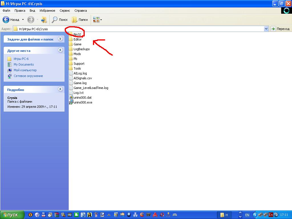The width and height of the screenshot is (292, 219).
Task: Expand Задачи для файлов и папок panel
Action: (x=60, y=39)
